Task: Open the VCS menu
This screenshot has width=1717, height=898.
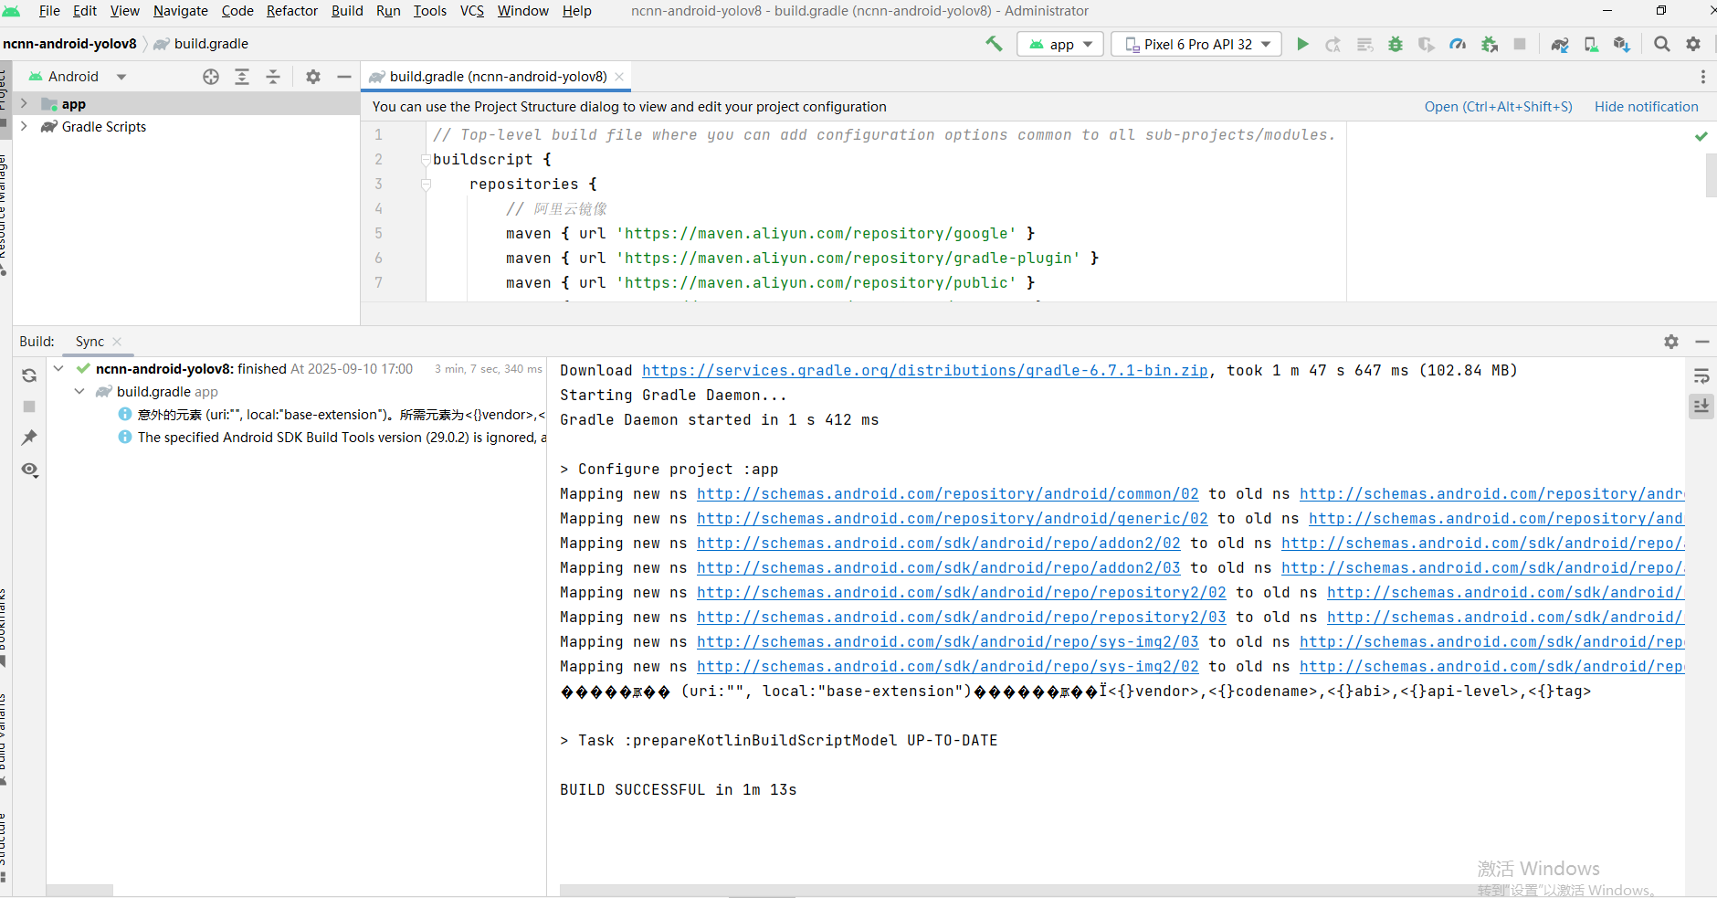Action: pos(472,11)
